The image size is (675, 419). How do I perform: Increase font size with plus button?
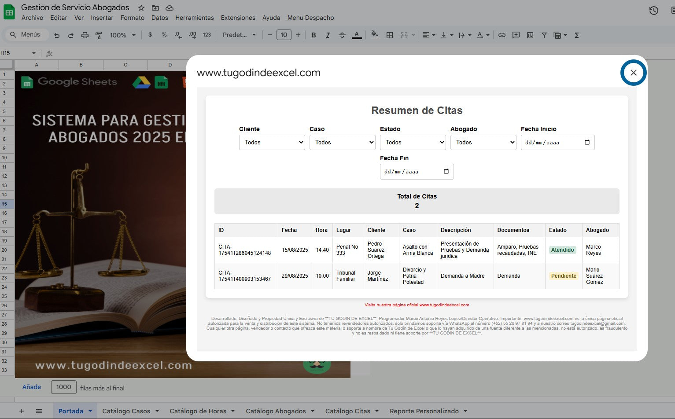[298, 35]
